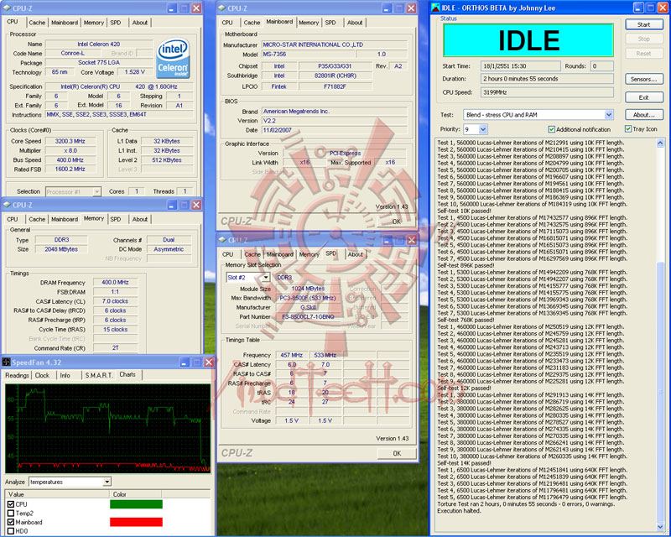The width and height of the screenshot is (671, 537).
Task: Enable the Temp2 chart checkbox
Action: (x=10, y=513)
